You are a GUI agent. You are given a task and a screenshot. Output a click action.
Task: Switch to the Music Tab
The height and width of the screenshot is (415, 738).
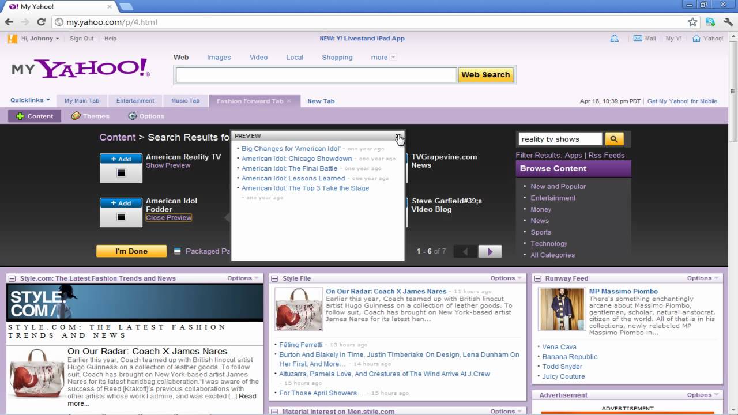coord(185,101)
